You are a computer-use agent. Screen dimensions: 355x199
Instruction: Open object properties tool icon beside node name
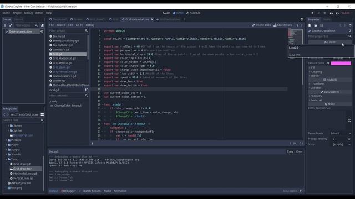pos(350,31)
